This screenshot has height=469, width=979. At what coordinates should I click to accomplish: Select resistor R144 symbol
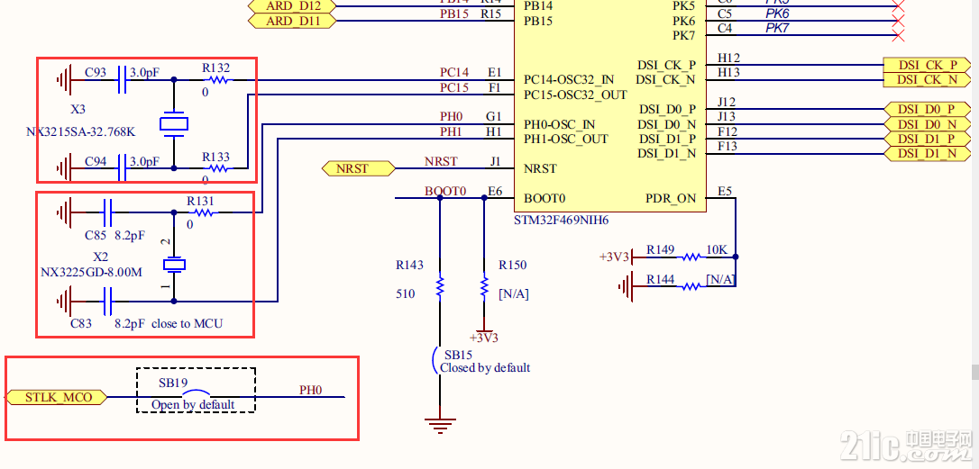click(691, 286)
